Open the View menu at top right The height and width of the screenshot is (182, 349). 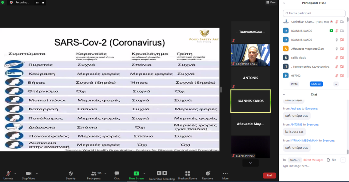click(271, 2)
